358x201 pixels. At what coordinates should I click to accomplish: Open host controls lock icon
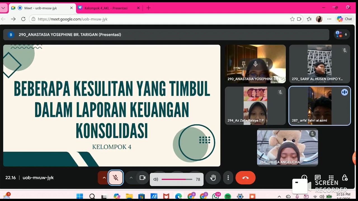point(345,178)
